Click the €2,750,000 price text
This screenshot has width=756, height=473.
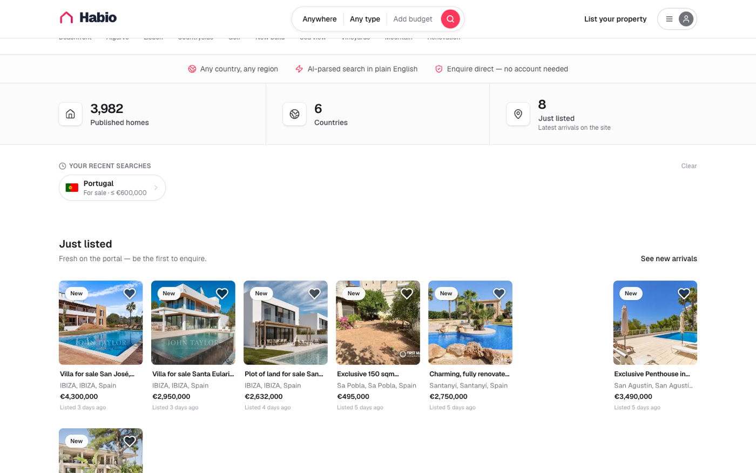[448, 396]
